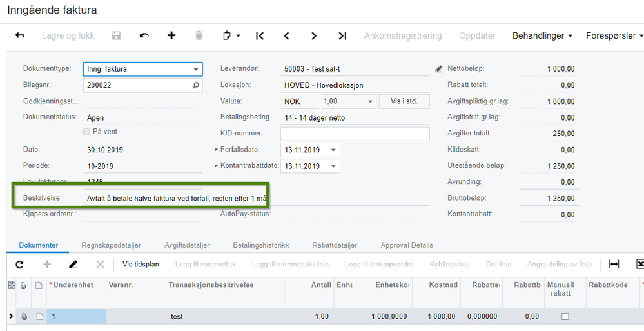Image resolution: width=644 pixels, height=331 pixels.
Task: Toggle Manuell rabatt checkbox in test row
Action: [565, 316]
